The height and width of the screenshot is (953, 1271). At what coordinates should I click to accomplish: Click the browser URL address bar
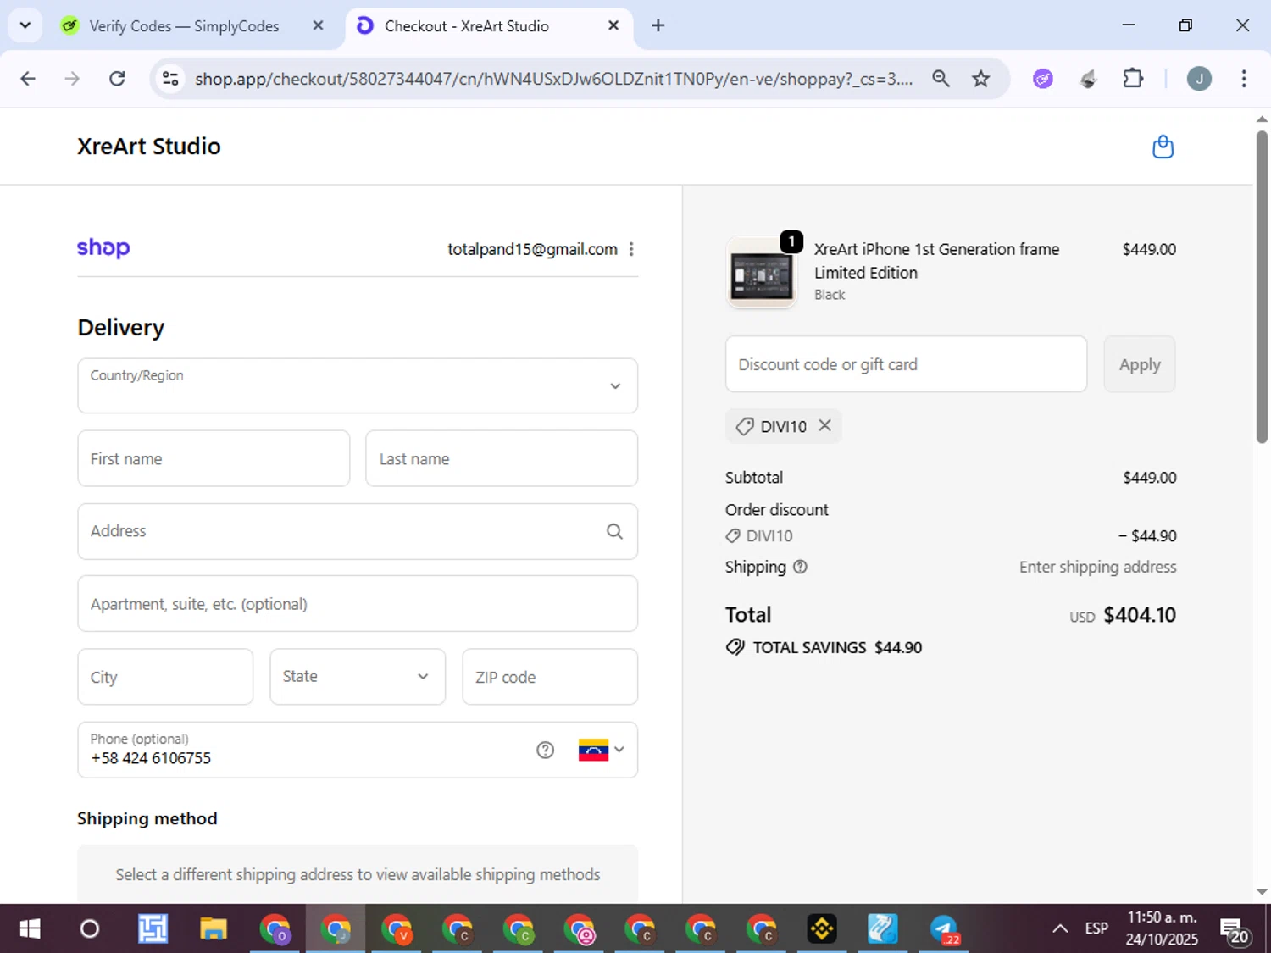click(554, 79)
